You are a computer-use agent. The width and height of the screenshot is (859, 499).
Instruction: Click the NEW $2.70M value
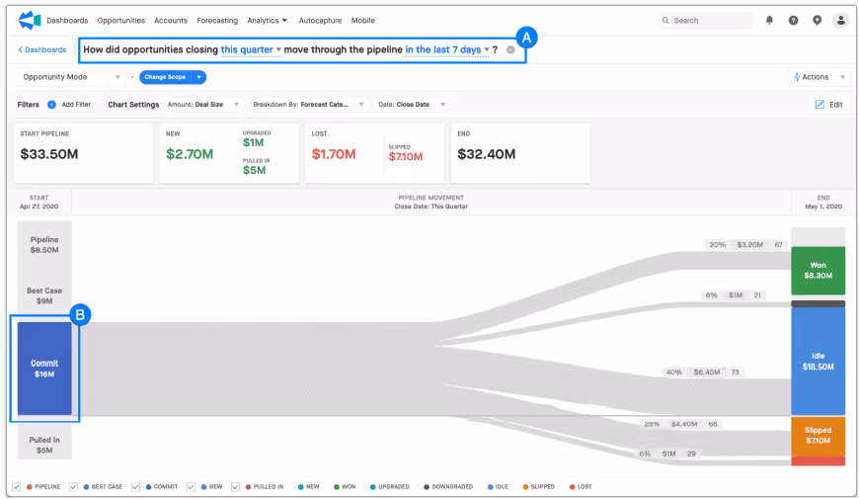pyautogui.click(x=190, y=154)
